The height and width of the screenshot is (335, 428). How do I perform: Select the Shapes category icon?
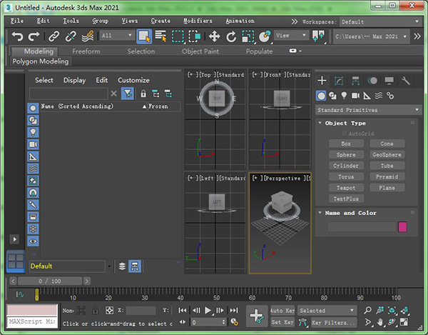point(332,96)
